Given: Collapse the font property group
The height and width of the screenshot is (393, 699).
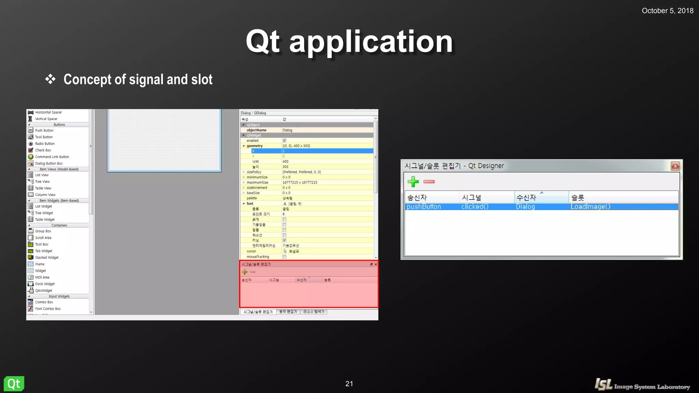Looking at the screenshot, I should [244, 204].
